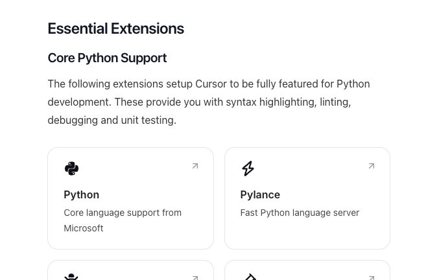Open the Pylance card's external-link arrow
This screenshot has width=426, height=280.
click(372, 166)
